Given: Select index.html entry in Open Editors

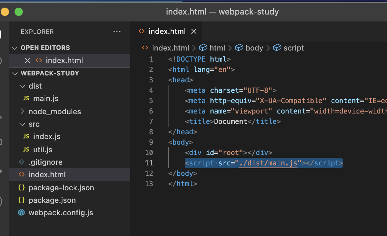Looking at the screenshot, I should click(x=70, y=61).
